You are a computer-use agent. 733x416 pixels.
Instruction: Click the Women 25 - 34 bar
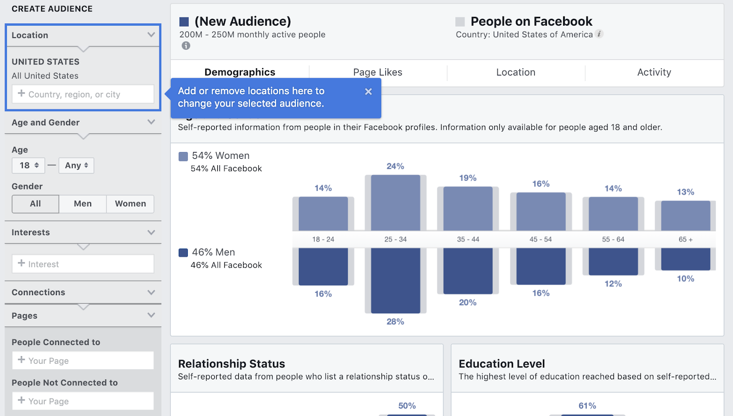[x=396, y=203]
